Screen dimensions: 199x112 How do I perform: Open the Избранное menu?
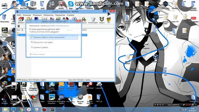click(x=49, y=15)
